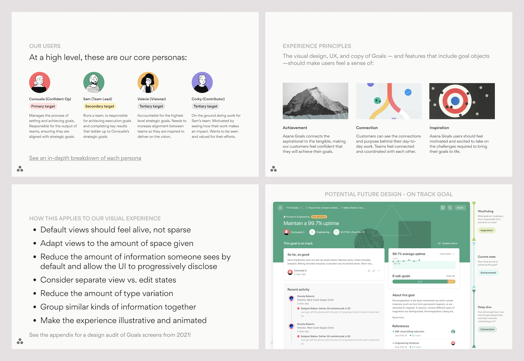Click the Connection pill
524x361 pixels.
tap(487, 329)
